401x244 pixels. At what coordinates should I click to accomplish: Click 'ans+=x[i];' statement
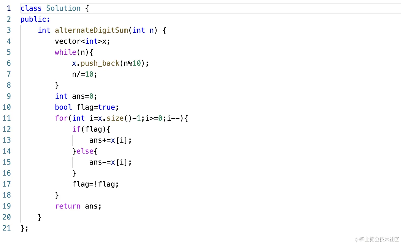tap(111, 140)
